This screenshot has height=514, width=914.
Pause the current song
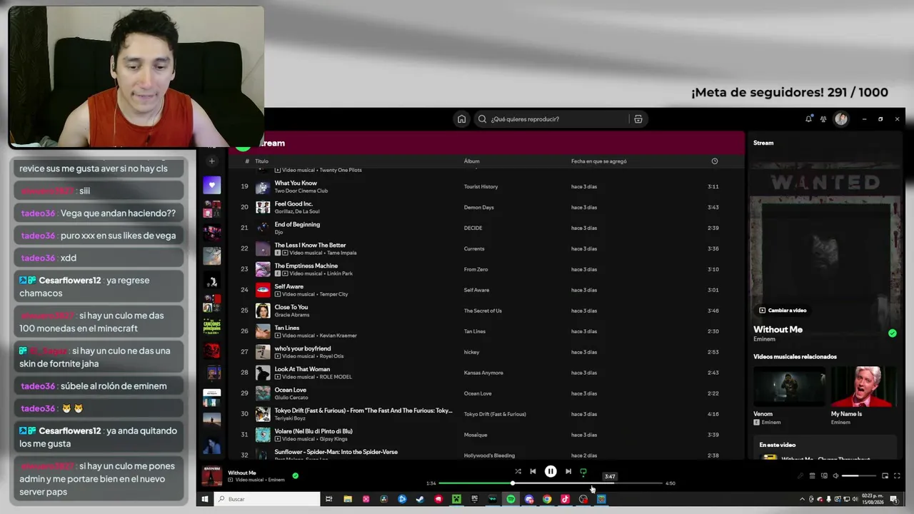pos(551,472)
